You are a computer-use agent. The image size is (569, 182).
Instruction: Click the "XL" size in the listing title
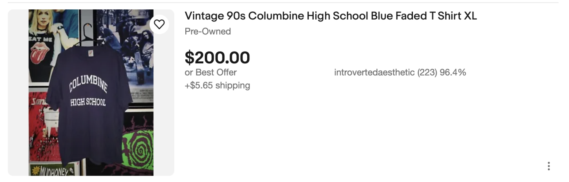470,16
